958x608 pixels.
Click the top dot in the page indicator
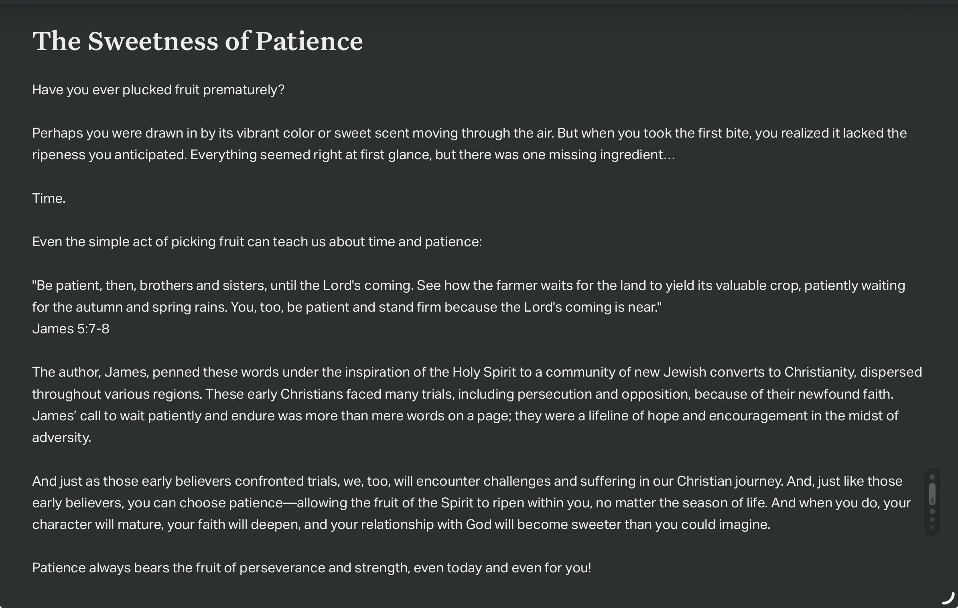[932, 477]
